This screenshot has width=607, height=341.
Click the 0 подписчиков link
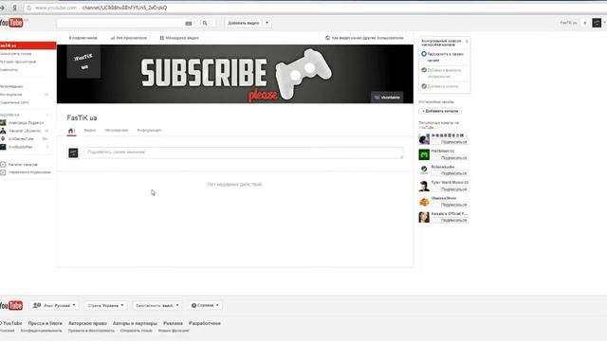[83, 38]
